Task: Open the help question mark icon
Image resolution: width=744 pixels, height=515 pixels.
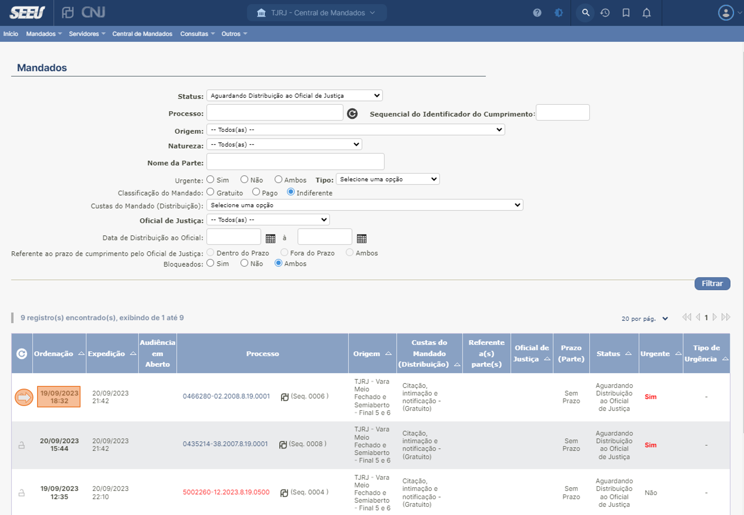Action: (x=537, y=13)
